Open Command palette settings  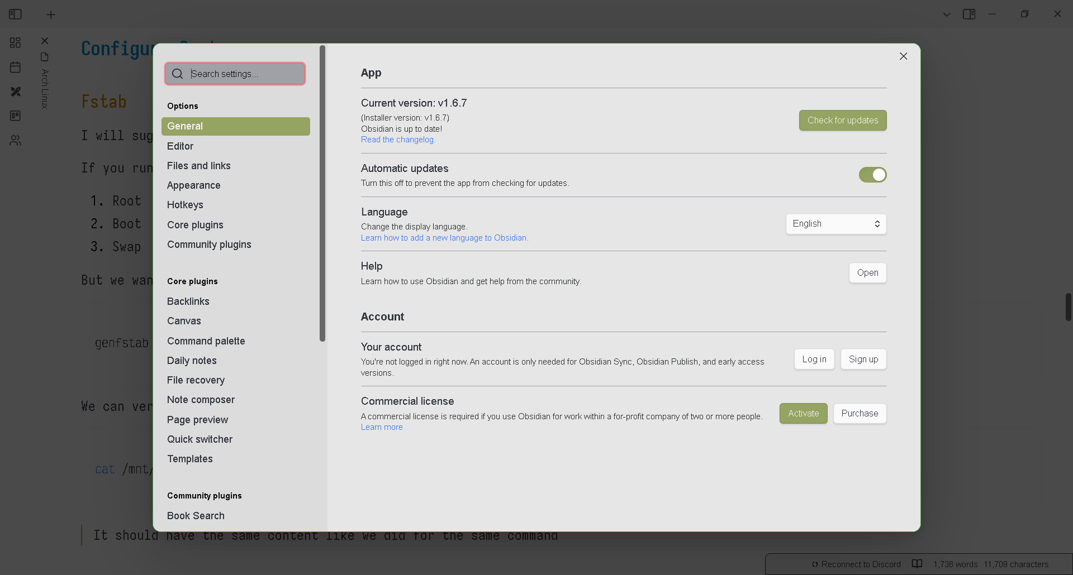(x=236, y=341)
